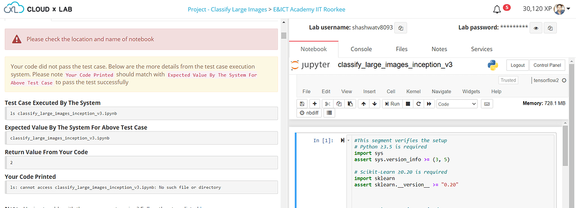Click the Memory: 728.1 MB readout
The width and height of the screenshot is (576, 208).
[544, 104]
